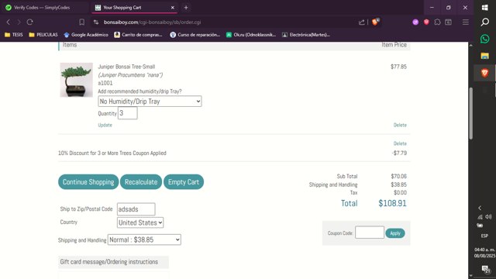The height and width of the screenshot is (279, 496).
Task: Open Windows Start menu icon
Action: click(484, 7)
